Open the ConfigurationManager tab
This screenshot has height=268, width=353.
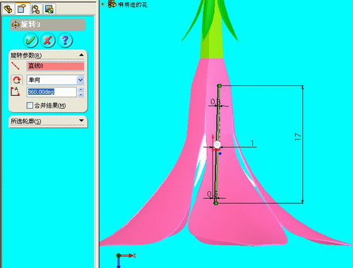click(x=36, y=9)
